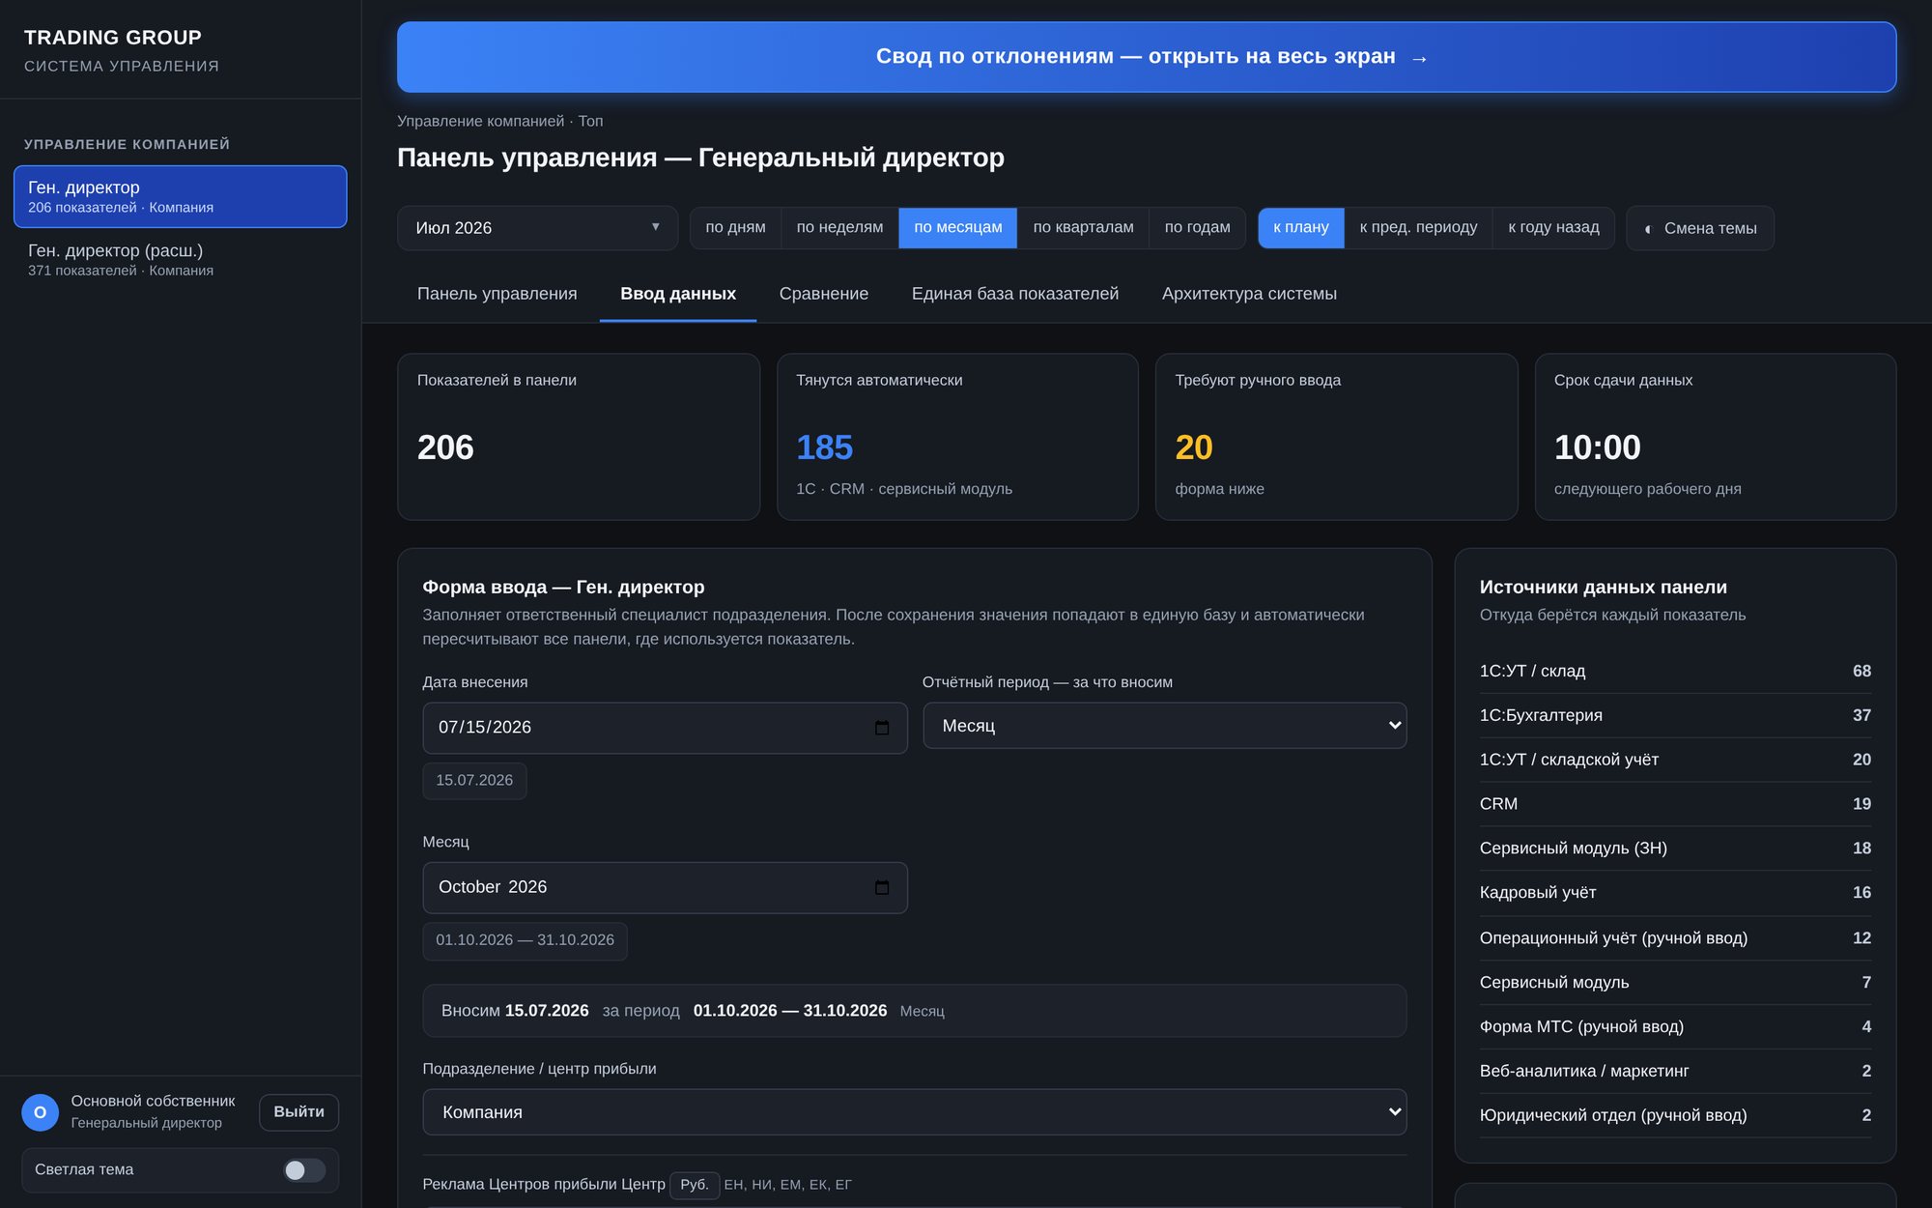Click Юридический отдел (ручной ввод) row

[x=1674, y=1115]
